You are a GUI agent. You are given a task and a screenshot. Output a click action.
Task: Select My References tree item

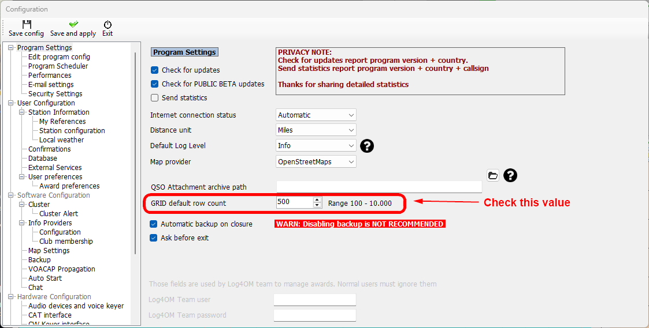pos(62,122)
